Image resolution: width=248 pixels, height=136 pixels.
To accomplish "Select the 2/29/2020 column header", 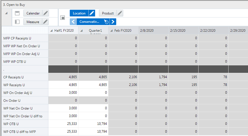I will click(238, 30).
